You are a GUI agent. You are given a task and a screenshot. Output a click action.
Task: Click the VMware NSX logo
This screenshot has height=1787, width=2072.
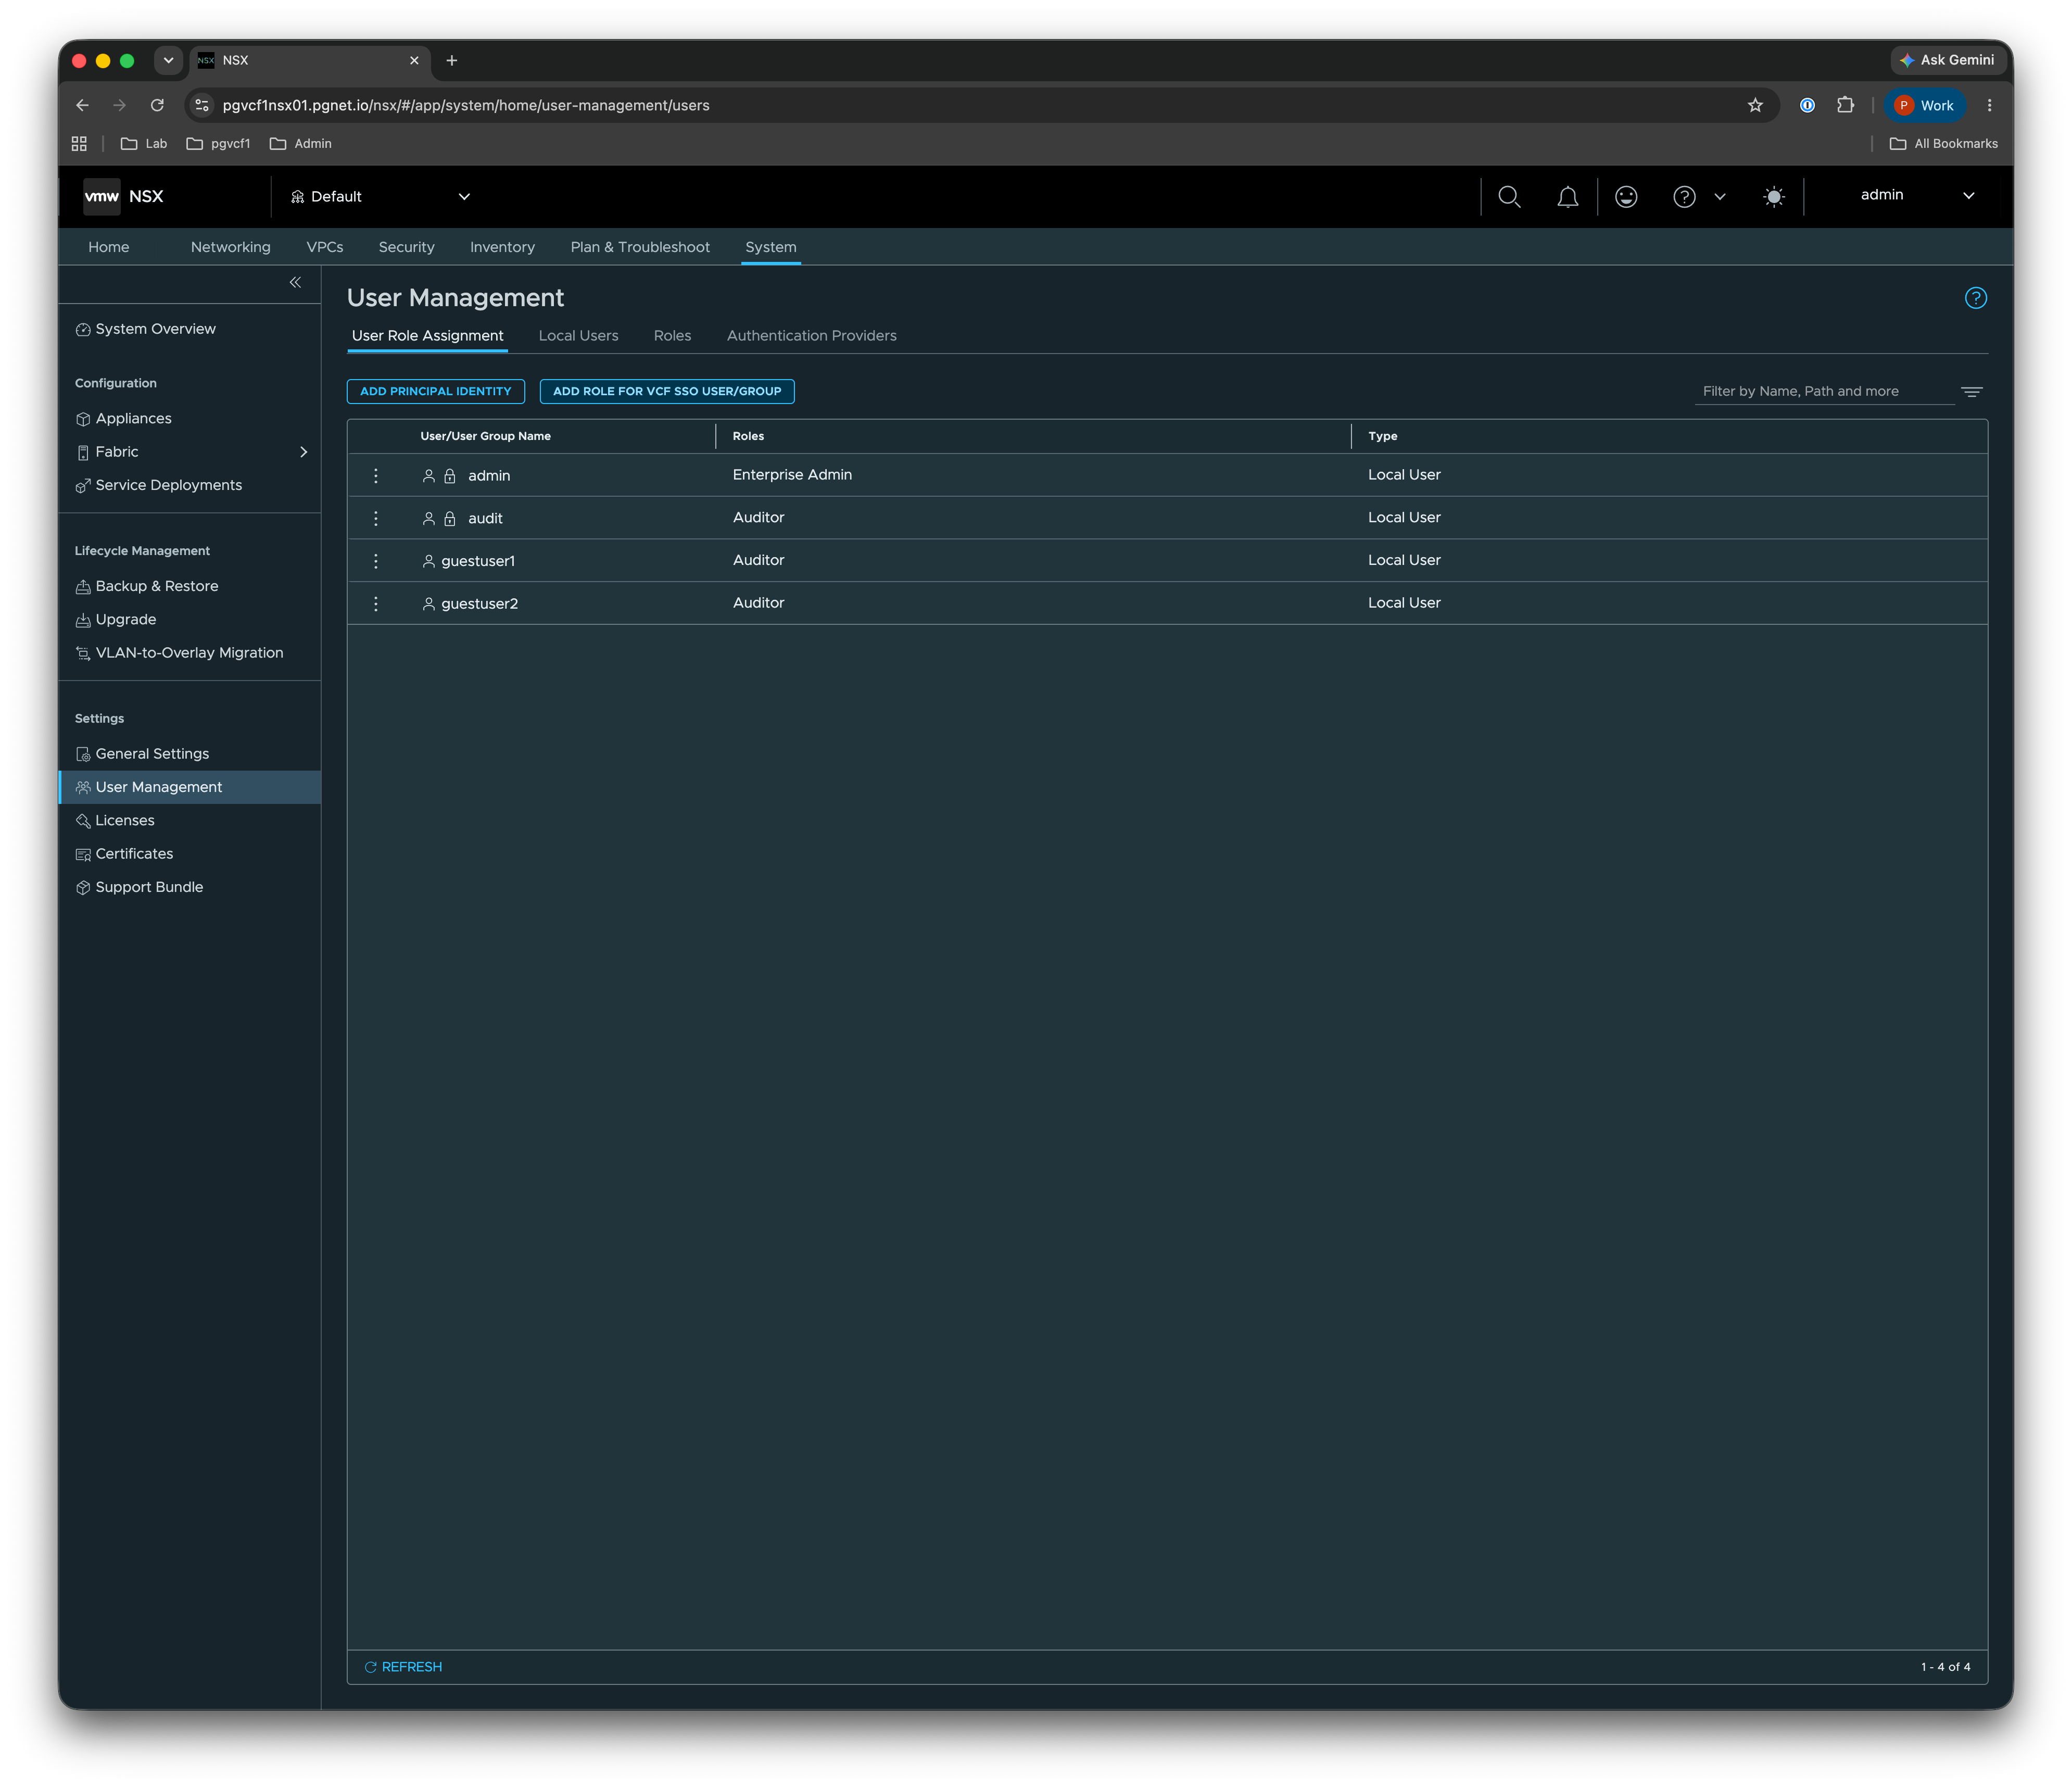123,197
